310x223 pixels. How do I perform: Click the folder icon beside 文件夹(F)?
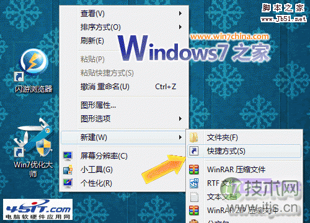193,138
